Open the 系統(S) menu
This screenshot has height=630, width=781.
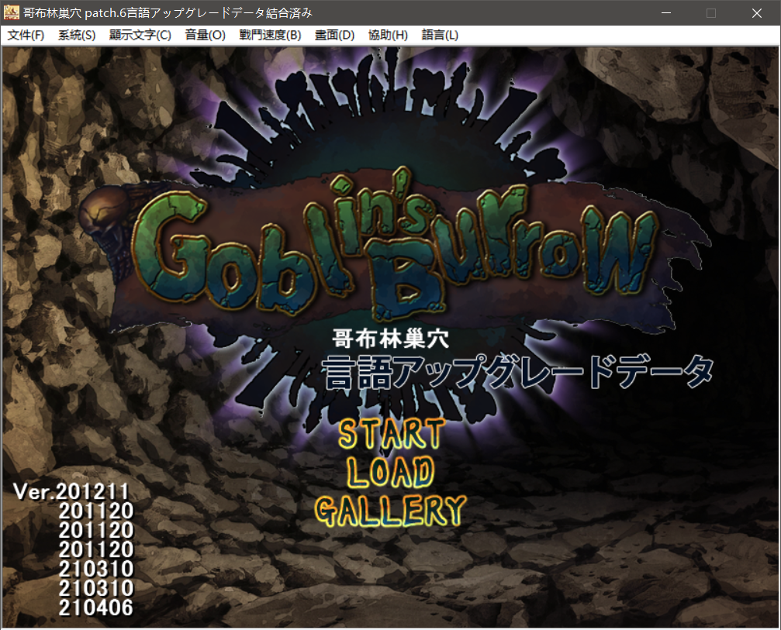pyautogui.click(x=77, y=35)
